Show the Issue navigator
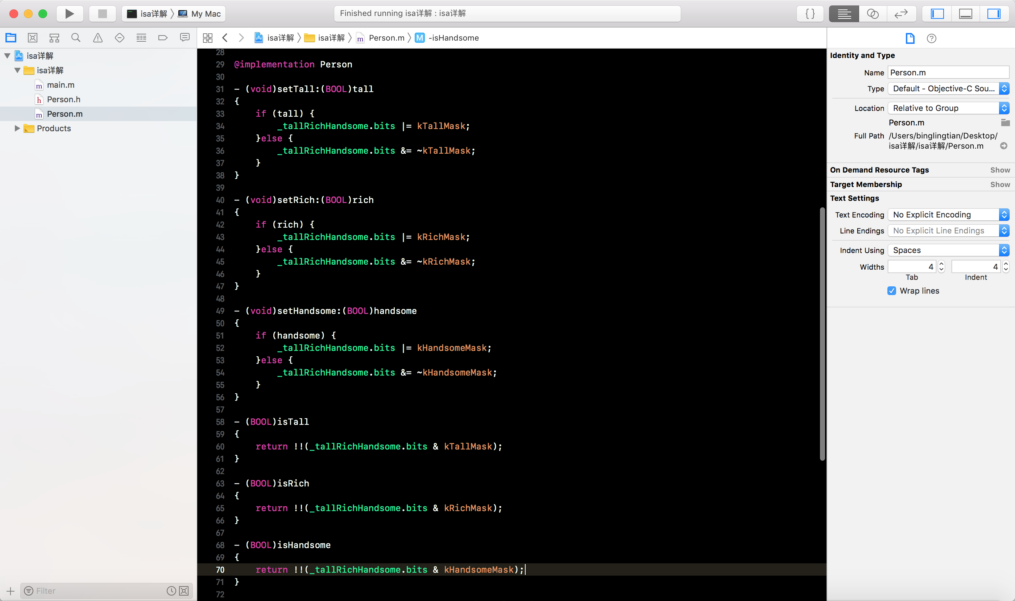 (98, 38)
